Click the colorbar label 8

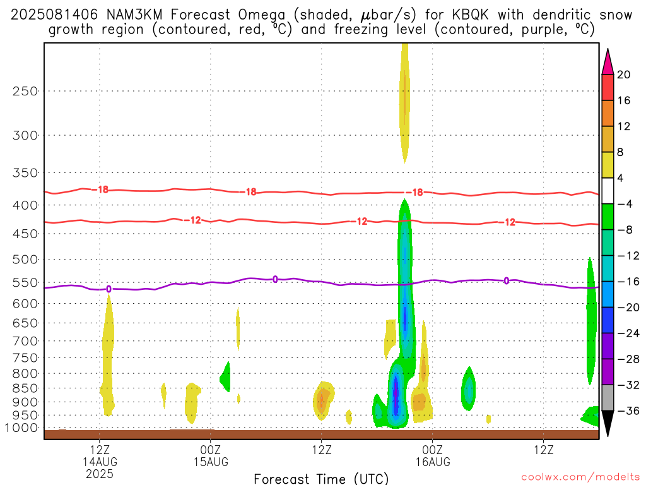(x=620, y=152)
